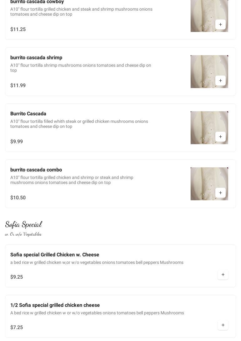The height and width of the screenshot is (341, 241).
Task: Click plus icon for $9.99 Burrito Cascada
Action: [x=220, y=137]
